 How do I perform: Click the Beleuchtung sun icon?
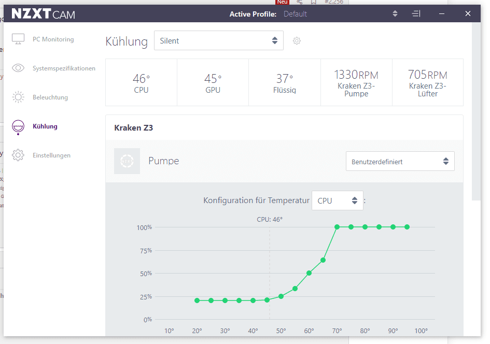[18, 97]
